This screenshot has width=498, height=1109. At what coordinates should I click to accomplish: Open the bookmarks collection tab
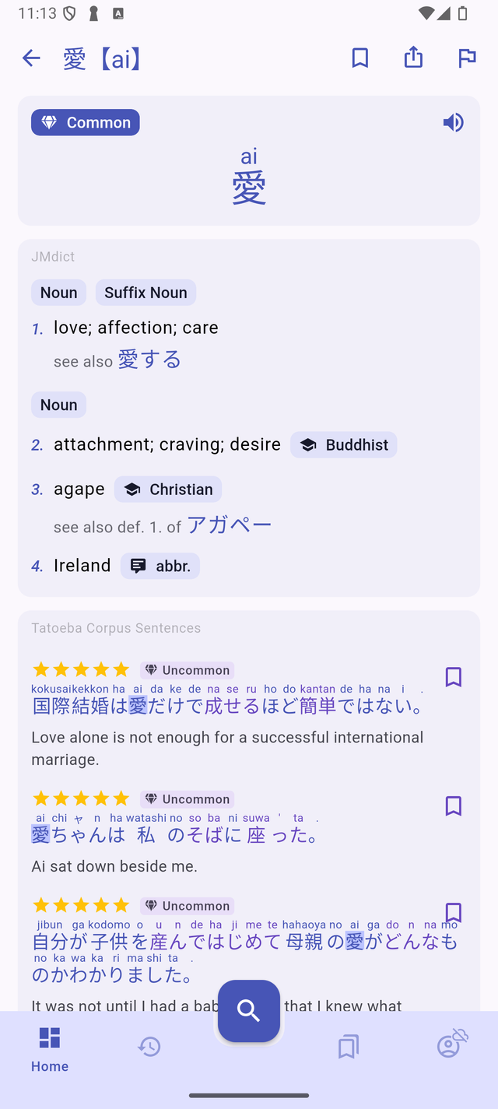coord(348,1047)
